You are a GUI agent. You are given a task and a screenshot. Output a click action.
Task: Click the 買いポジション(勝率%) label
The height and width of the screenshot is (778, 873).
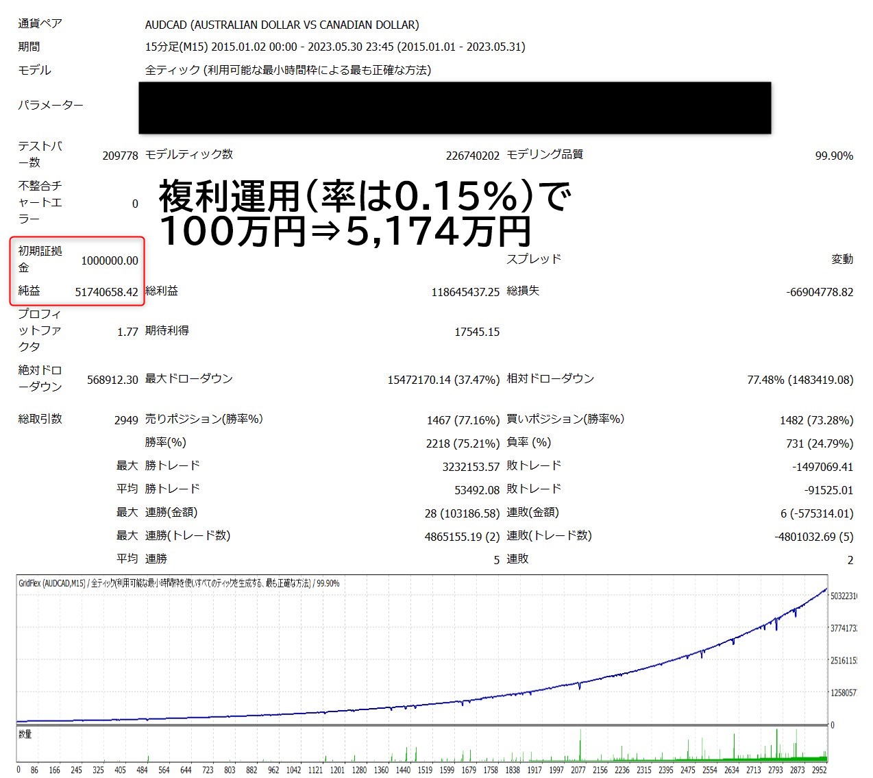tap(565, 419)
